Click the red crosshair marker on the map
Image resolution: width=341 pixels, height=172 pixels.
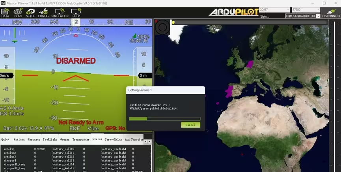(x=242, y=154)
